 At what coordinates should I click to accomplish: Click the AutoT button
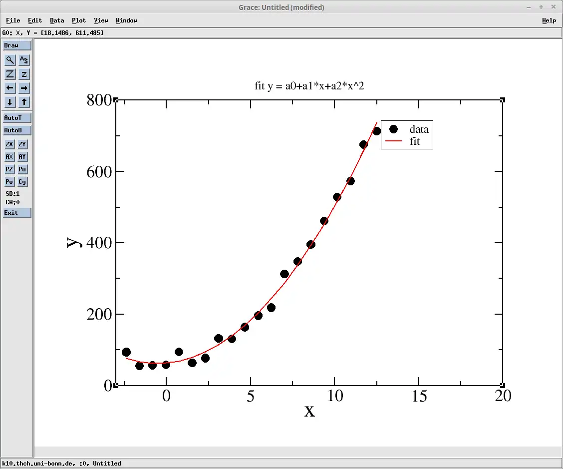(17, 118)
